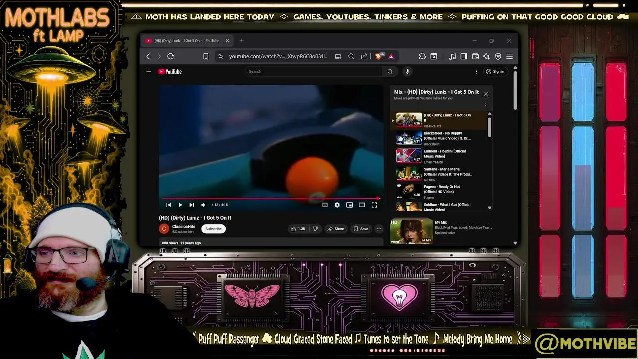Replay previous video with skip-back control

169,205
